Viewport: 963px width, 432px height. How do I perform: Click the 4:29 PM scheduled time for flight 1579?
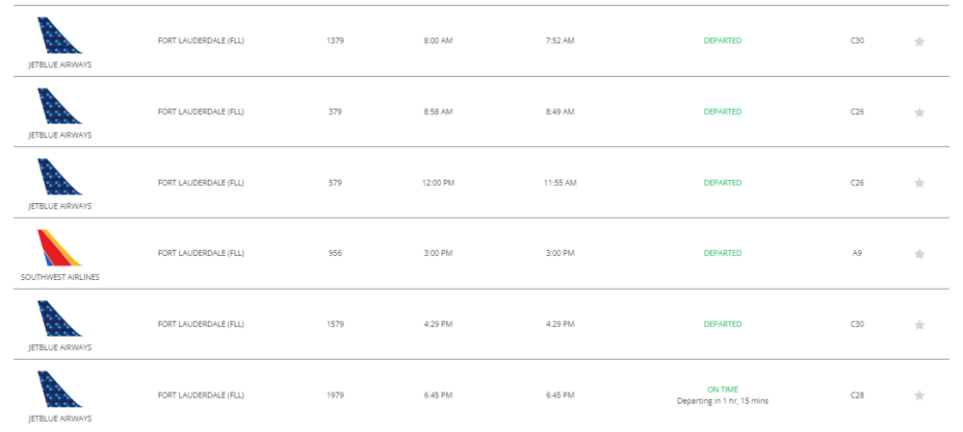pyautogui.click(x=437, y=324)
